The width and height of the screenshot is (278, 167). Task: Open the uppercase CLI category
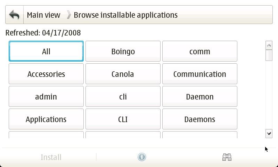(x=123, y=119)
